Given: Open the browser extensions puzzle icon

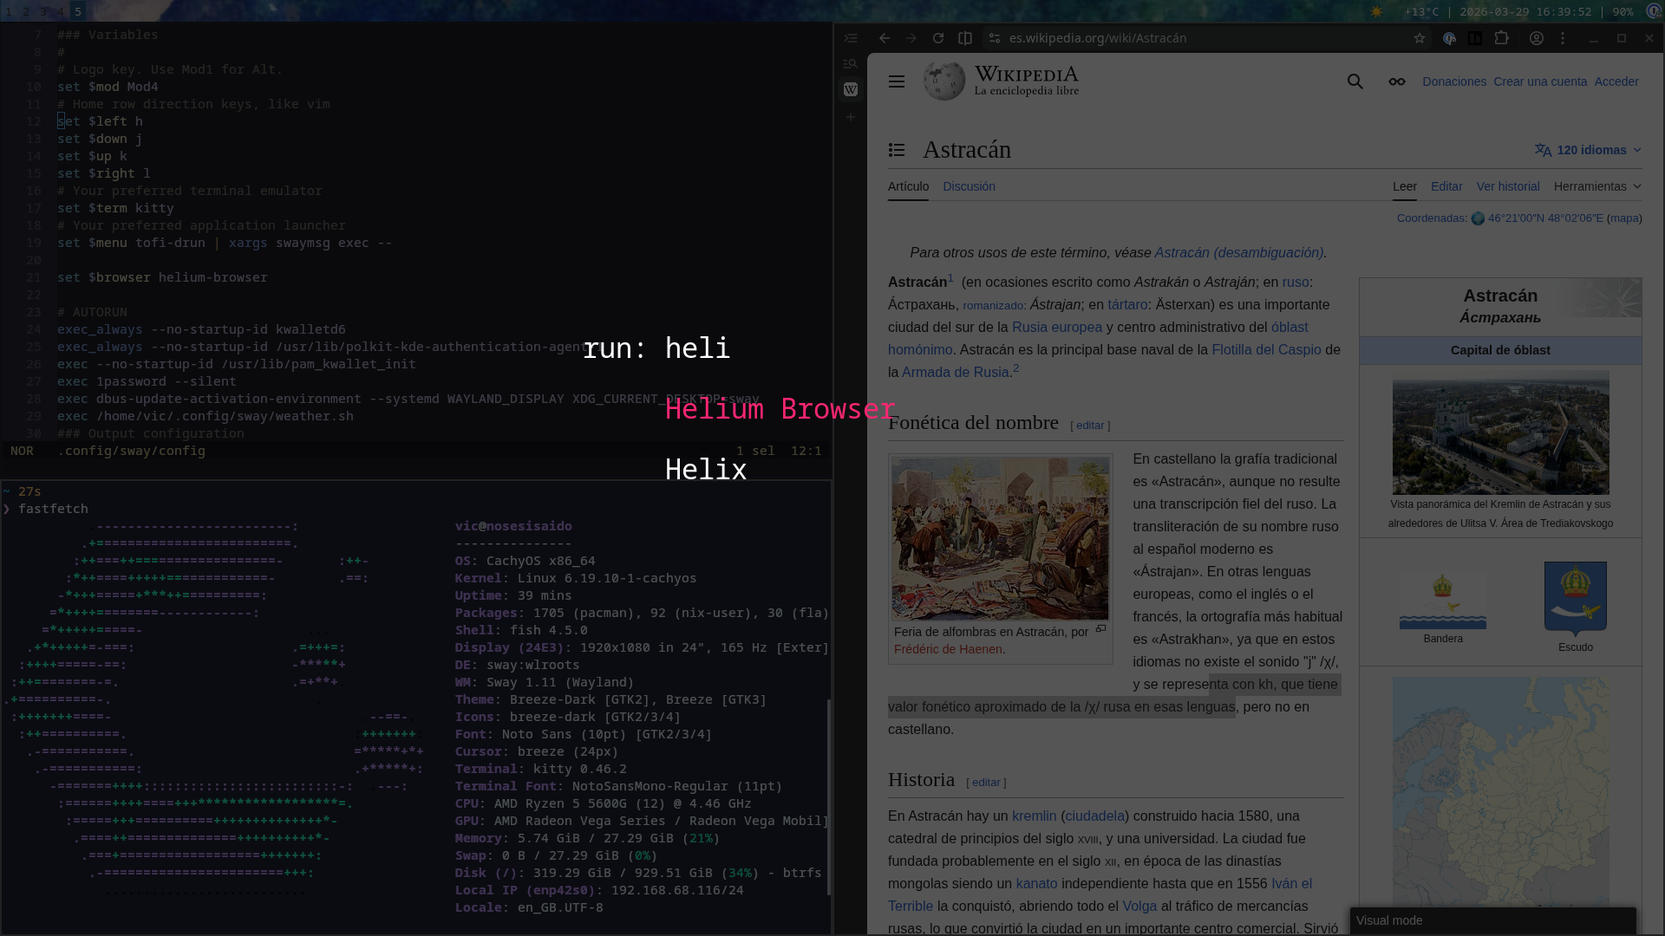Looking at the screenshot, I should tap(1501, 38).
